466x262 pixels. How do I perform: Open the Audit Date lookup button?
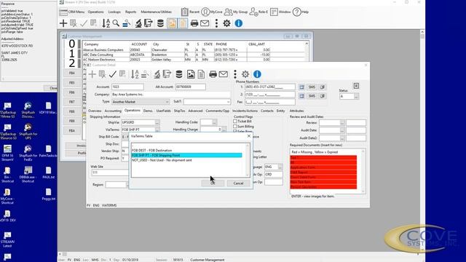tap(342, 130)
